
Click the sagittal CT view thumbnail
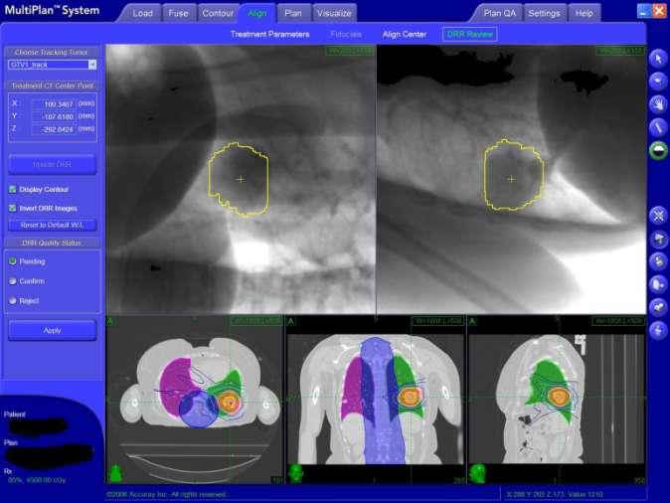point(557,400)
